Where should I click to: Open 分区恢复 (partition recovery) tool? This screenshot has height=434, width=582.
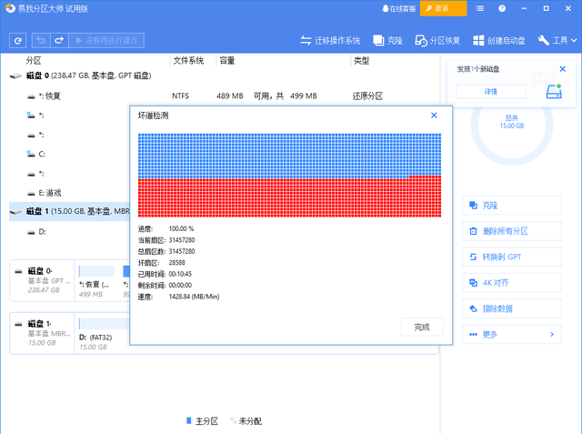tap(437, 41)
